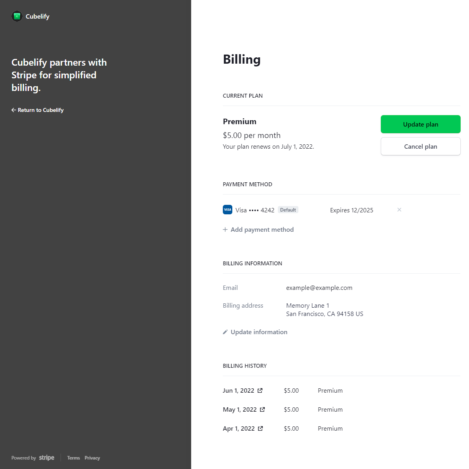Remove the Visa 4242 card with X icon
469x469 pixels.
(399, 210)
